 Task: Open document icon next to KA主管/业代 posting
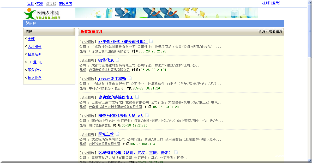151,41
